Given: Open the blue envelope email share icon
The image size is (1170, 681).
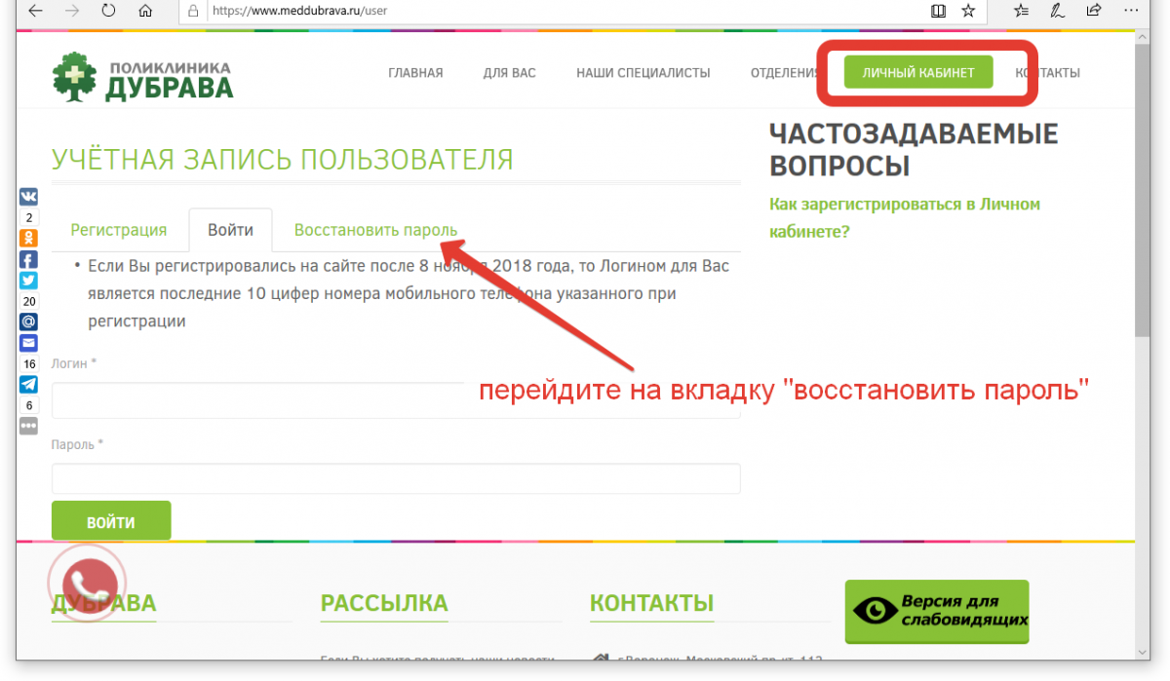Looking at the screenshot, I should point(29,343).
